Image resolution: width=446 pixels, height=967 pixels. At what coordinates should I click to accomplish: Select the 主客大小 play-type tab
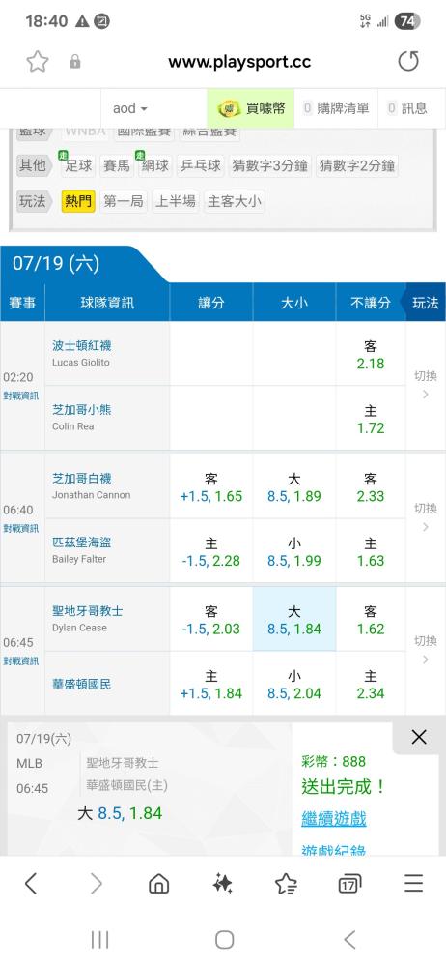point(234,201)
